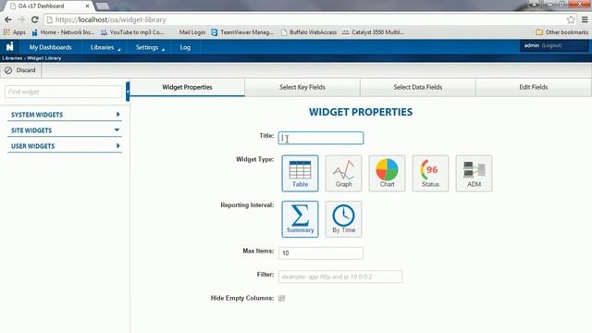This screenshot has width=592, height=333.
Task: Open the Libraries dropdown menu
Action: (105, 47)
